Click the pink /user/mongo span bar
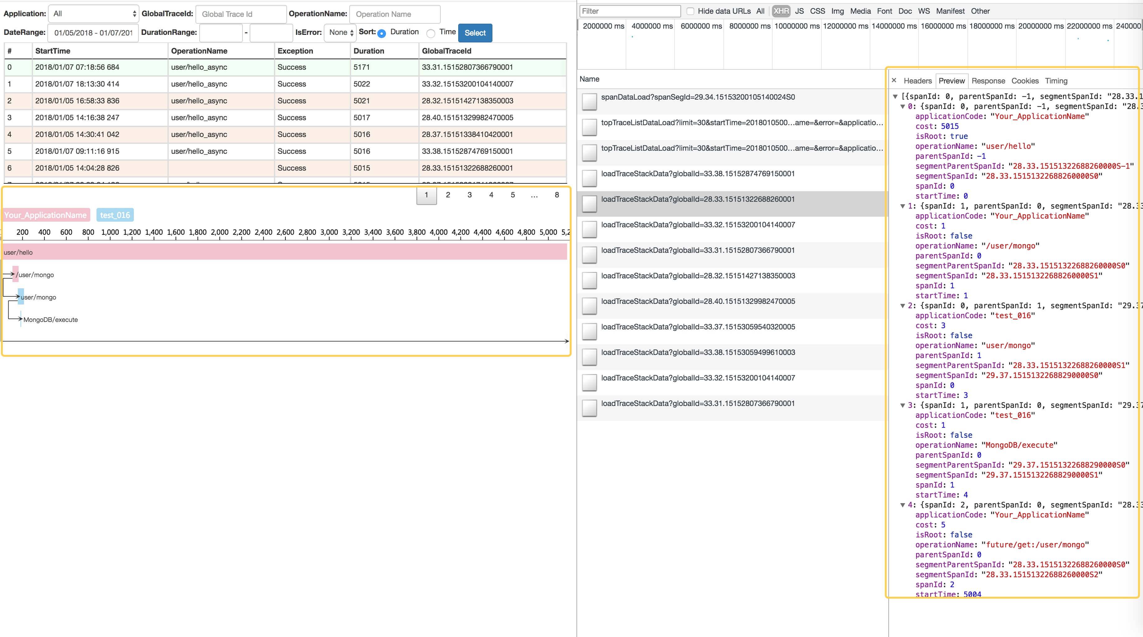 [x=16, y=274]
